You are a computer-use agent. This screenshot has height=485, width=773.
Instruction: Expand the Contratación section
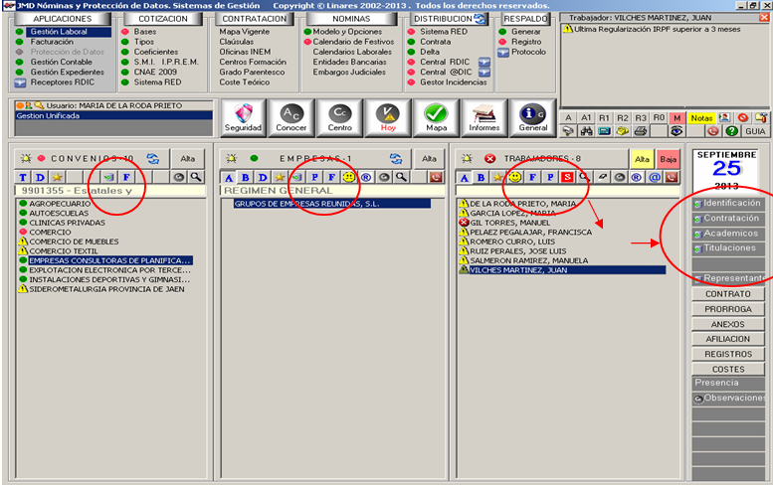tap(728, 218)
